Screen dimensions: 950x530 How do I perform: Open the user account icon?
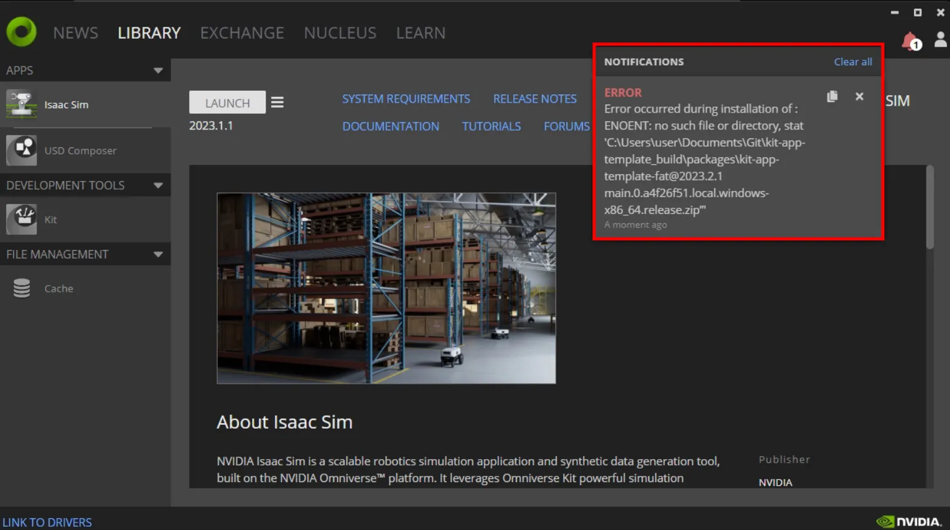pyautogui.click(x=941, y=40)
